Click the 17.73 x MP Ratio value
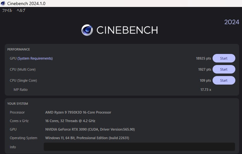This screenshot has height=154, width=242. coord(206,90)
